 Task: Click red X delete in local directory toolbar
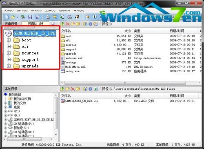tap(73, 89)
